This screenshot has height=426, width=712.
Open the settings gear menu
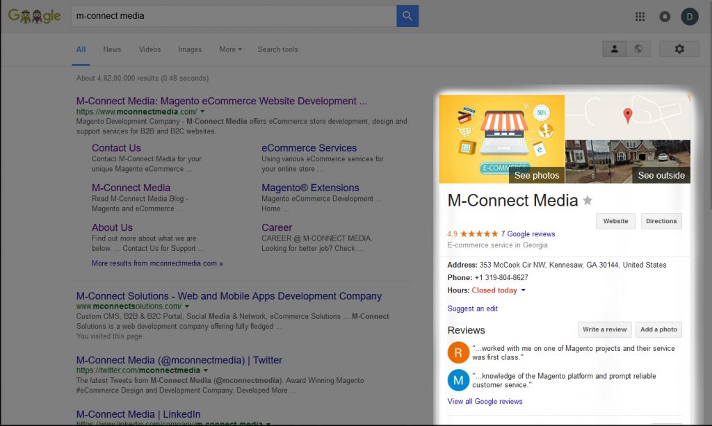tap(679, 49)
